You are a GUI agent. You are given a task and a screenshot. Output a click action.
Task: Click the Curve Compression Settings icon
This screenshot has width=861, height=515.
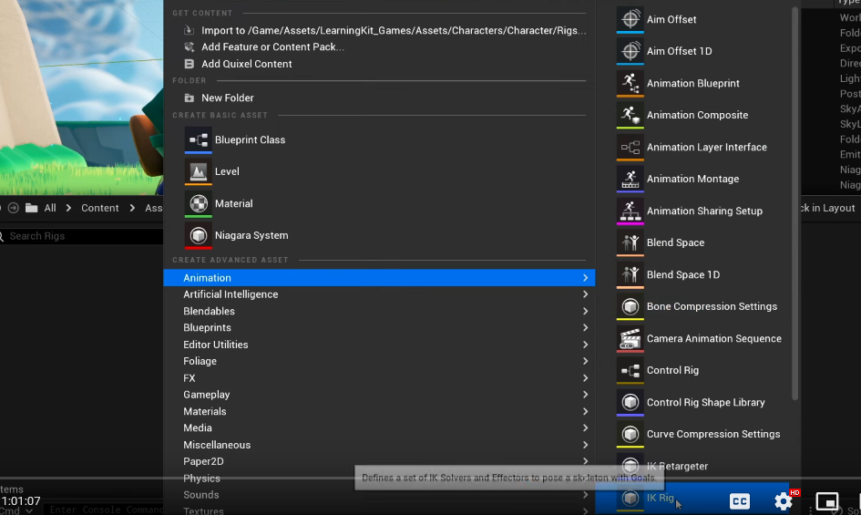(630, 434)
